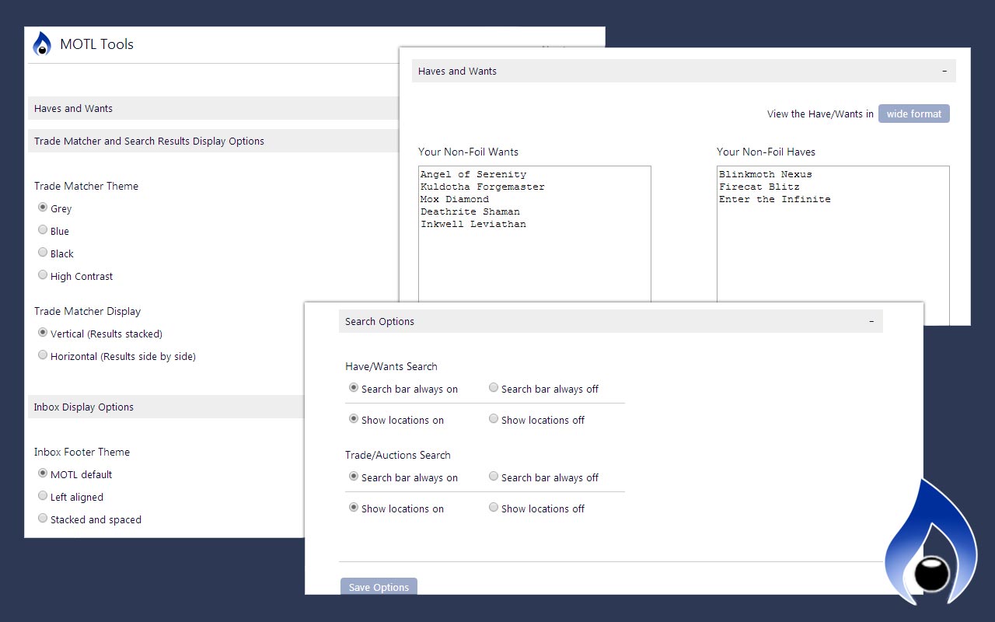Turn Have/Wants Show locations on
995x622 pixels.
point(354,419)
